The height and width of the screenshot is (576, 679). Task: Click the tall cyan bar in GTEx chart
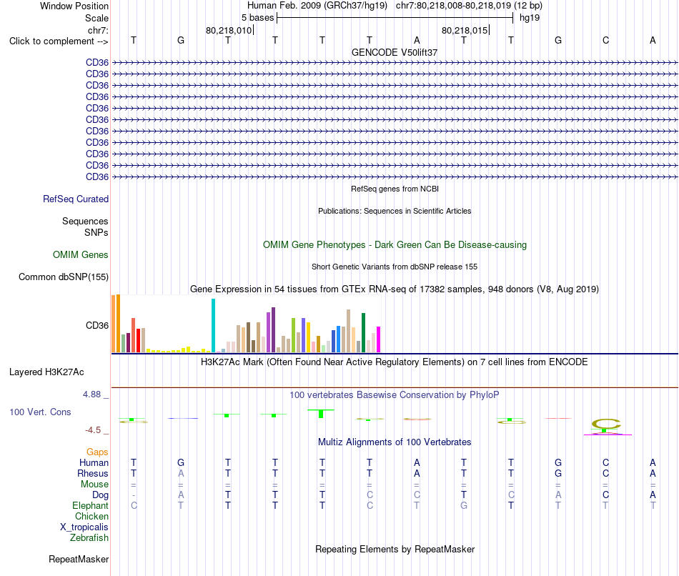tap(213, 326)
